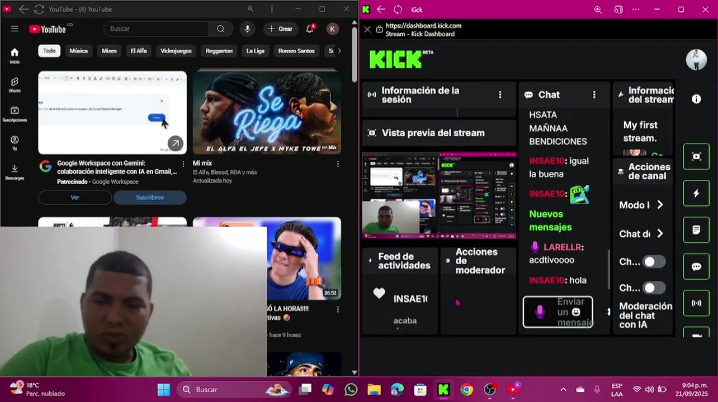Go back in the Kick app window
718x402 pixels.
pyautogui.click(x=381, y=9)
